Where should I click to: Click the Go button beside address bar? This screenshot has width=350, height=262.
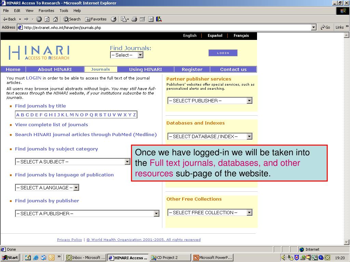tap(325, 27)
